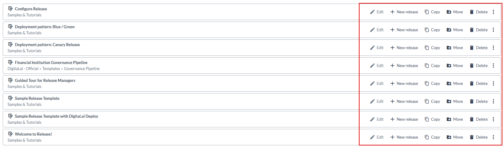Click pencil Edit icon for Configure Release
The image size is (504, 148).
pos(372,12)
